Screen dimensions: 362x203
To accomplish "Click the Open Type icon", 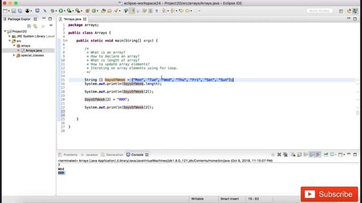I will [104, 11].
